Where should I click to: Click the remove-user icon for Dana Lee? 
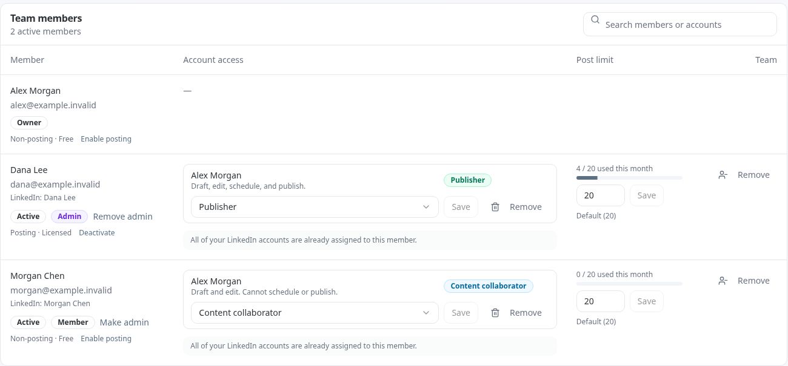pyautogui.click(x=723, y=175)
